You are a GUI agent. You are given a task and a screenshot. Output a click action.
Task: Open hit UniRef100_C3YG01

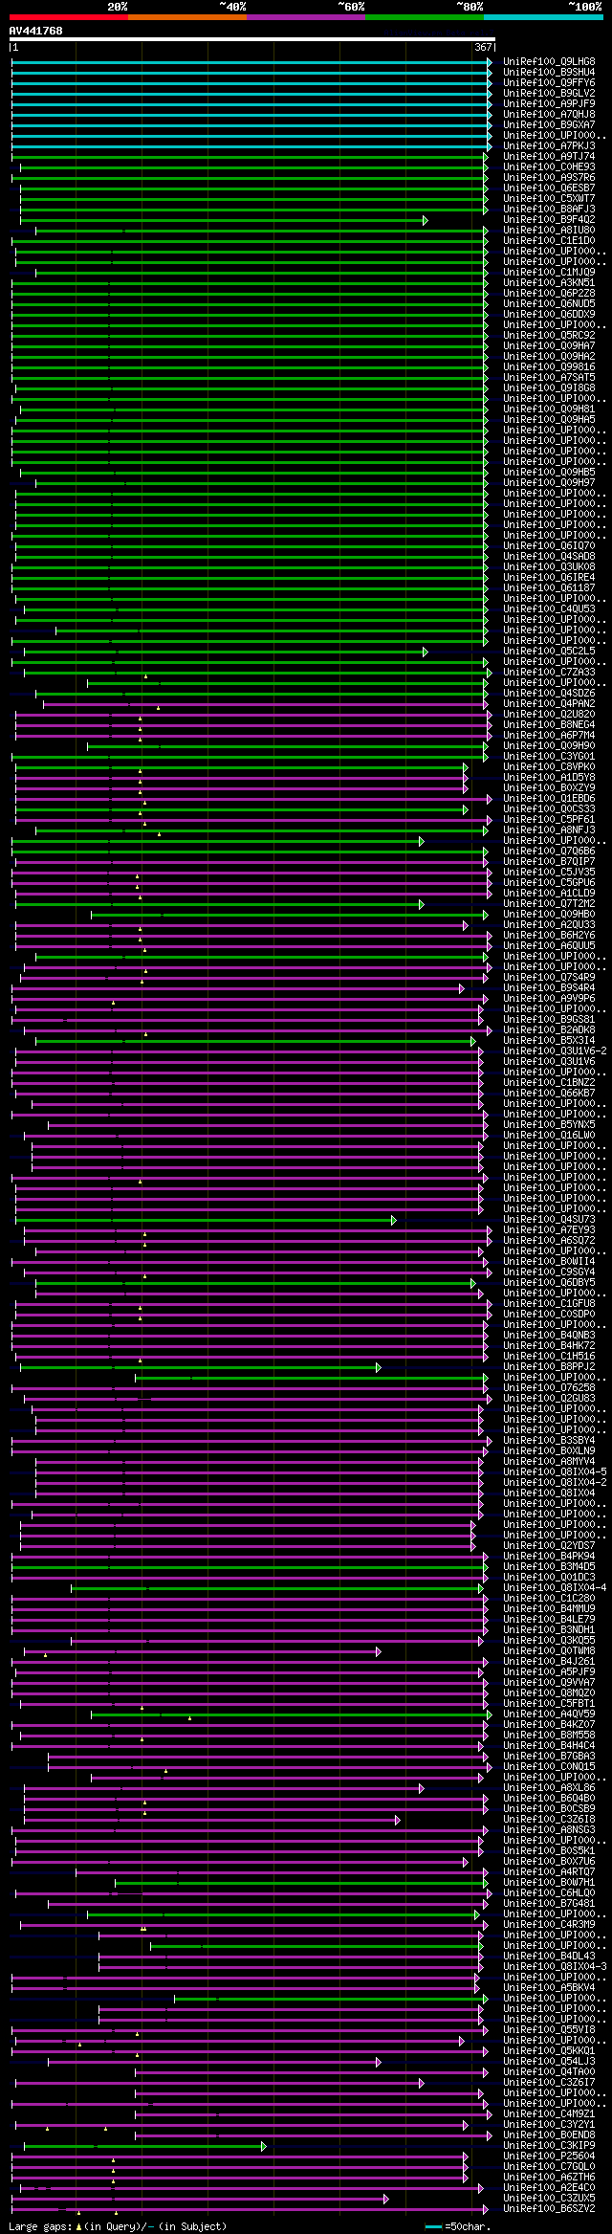click(549, 757)
